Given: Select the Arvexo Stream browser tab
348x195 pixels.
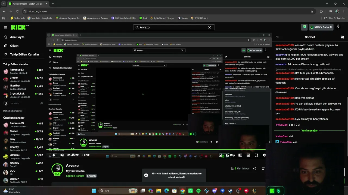Looking at the screenshot, I should (x=28, y=4).
